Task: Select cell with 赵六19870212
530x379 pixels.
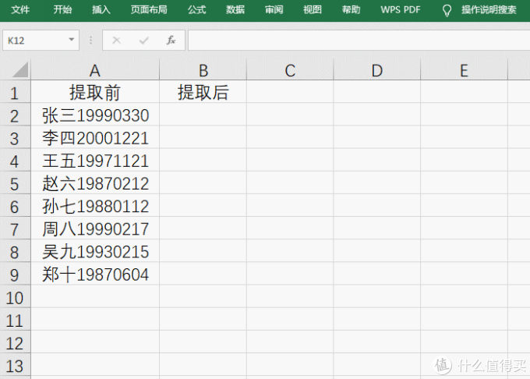Action: pyautogui.click(x=95, y=183)
